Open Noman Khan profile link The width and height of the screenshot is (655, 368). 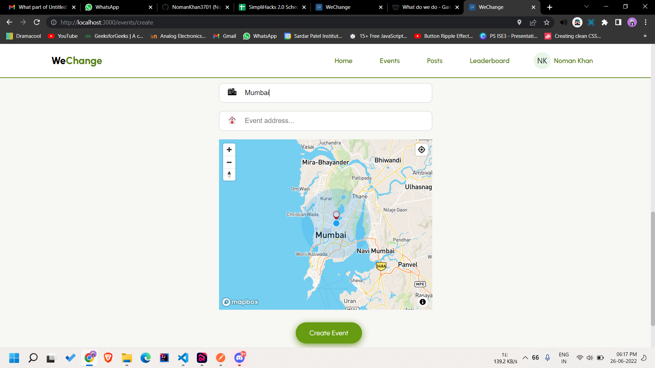pos(573,61)
